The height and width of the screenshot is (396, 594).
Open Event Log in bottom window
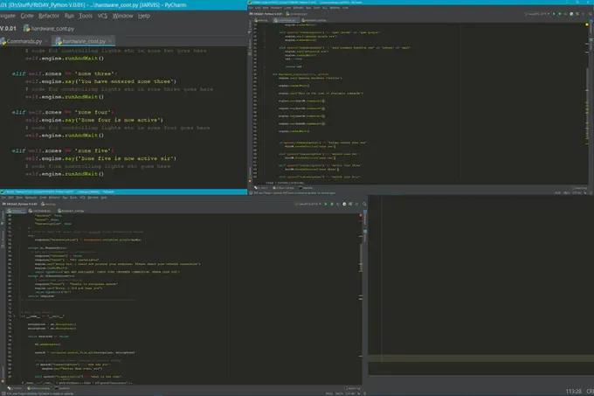pos(353,388)
